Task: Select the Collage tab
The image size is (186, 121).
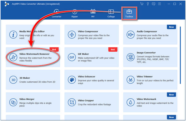Action: tap(111, 13)
